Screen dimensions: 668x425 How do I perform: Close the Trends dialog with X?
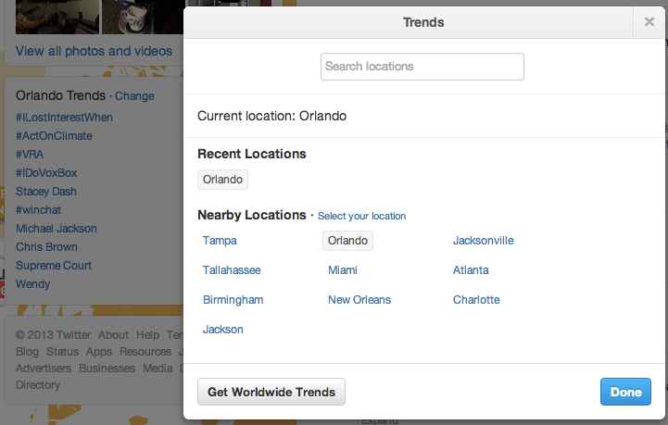649,22
